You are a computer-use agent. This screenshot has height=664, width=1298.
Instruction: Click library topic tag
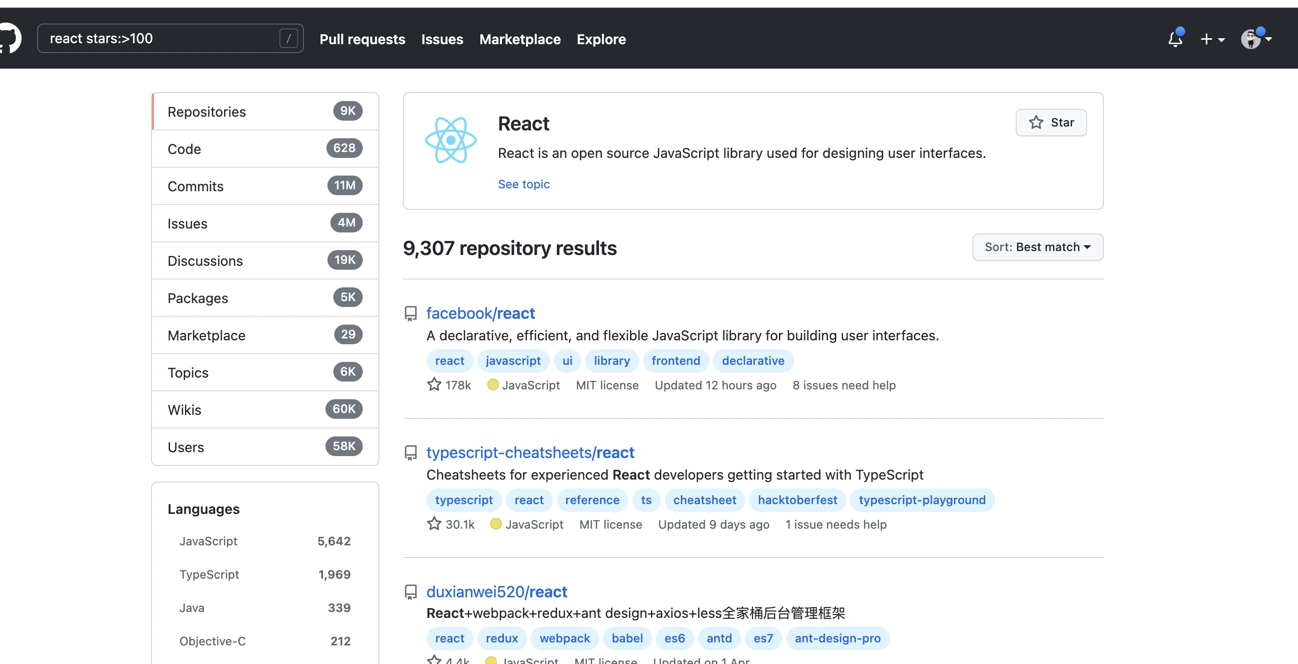(x=612, y=360)
